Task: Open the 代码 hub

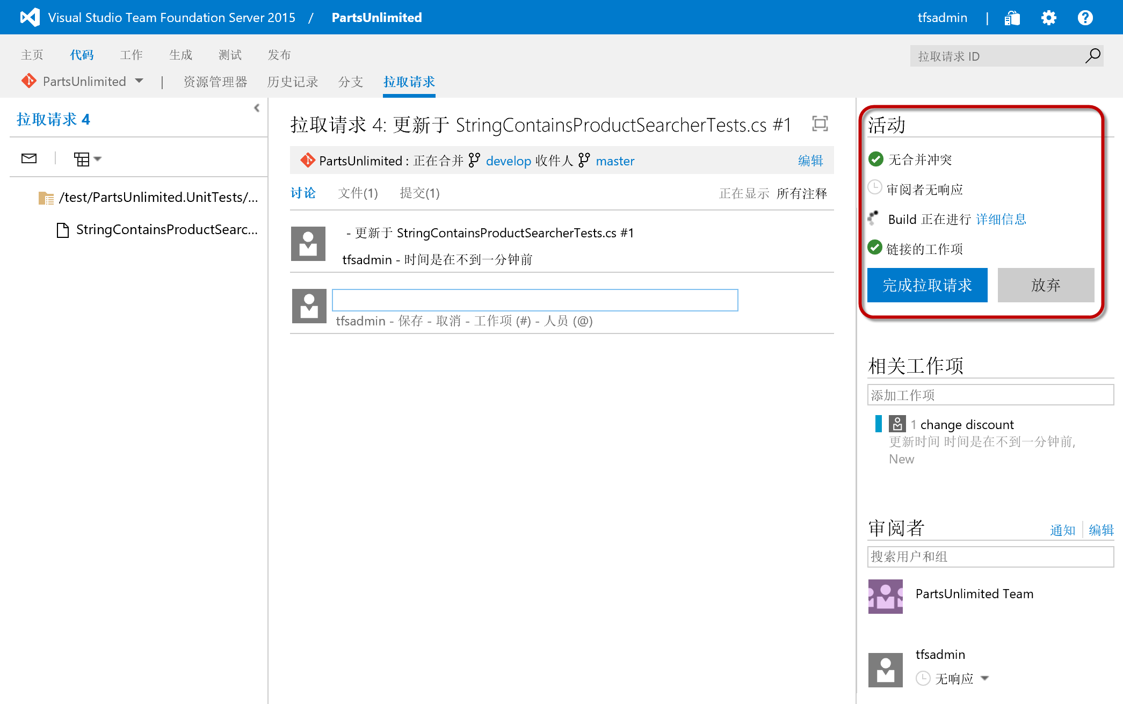Action: (x=82, y=55)
